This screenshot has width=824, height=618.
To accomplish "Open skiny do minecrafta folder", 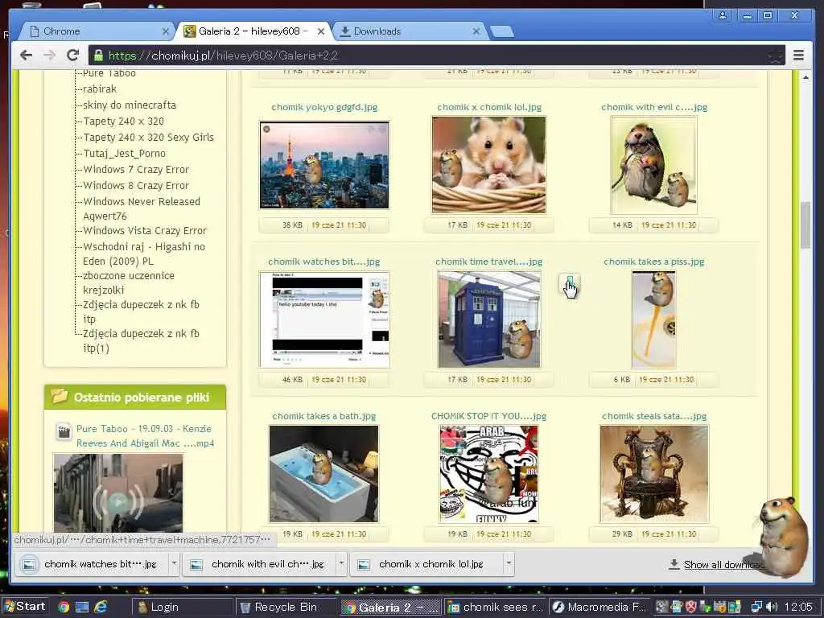I will pos(130,105).
